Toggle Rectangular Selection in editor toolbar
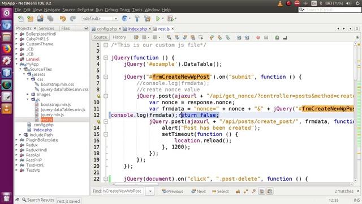The width and height of the screenshot is (362, 204). [x=201, y=37]
